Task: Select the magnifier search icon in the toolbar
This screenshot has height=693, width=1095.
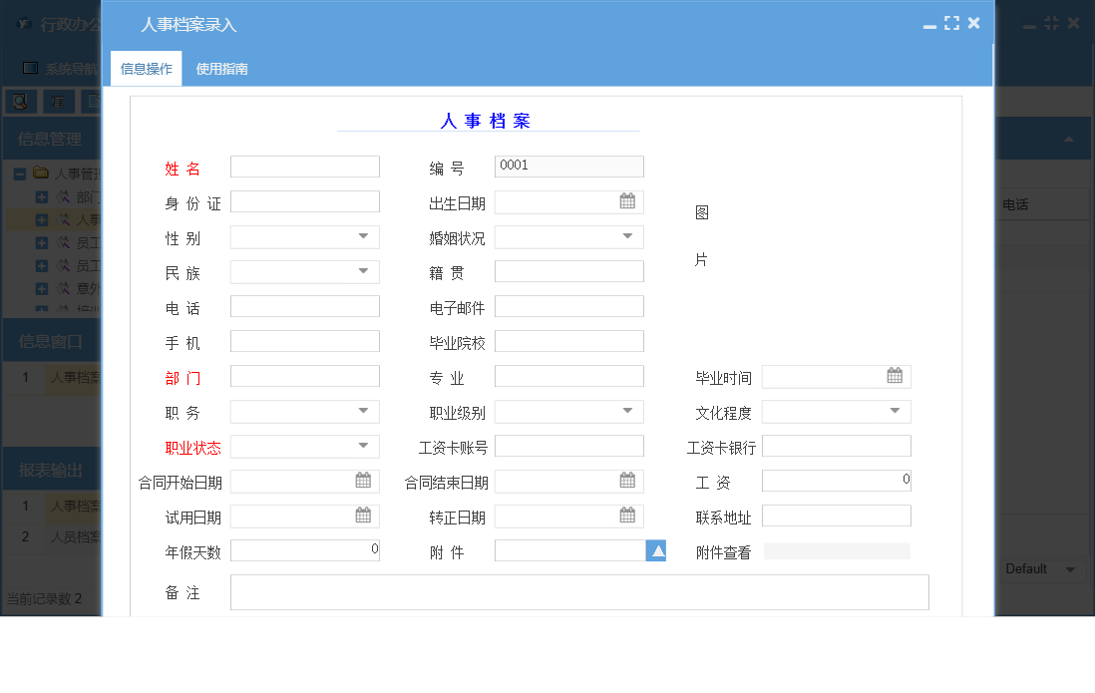Action: coord(20,101)
